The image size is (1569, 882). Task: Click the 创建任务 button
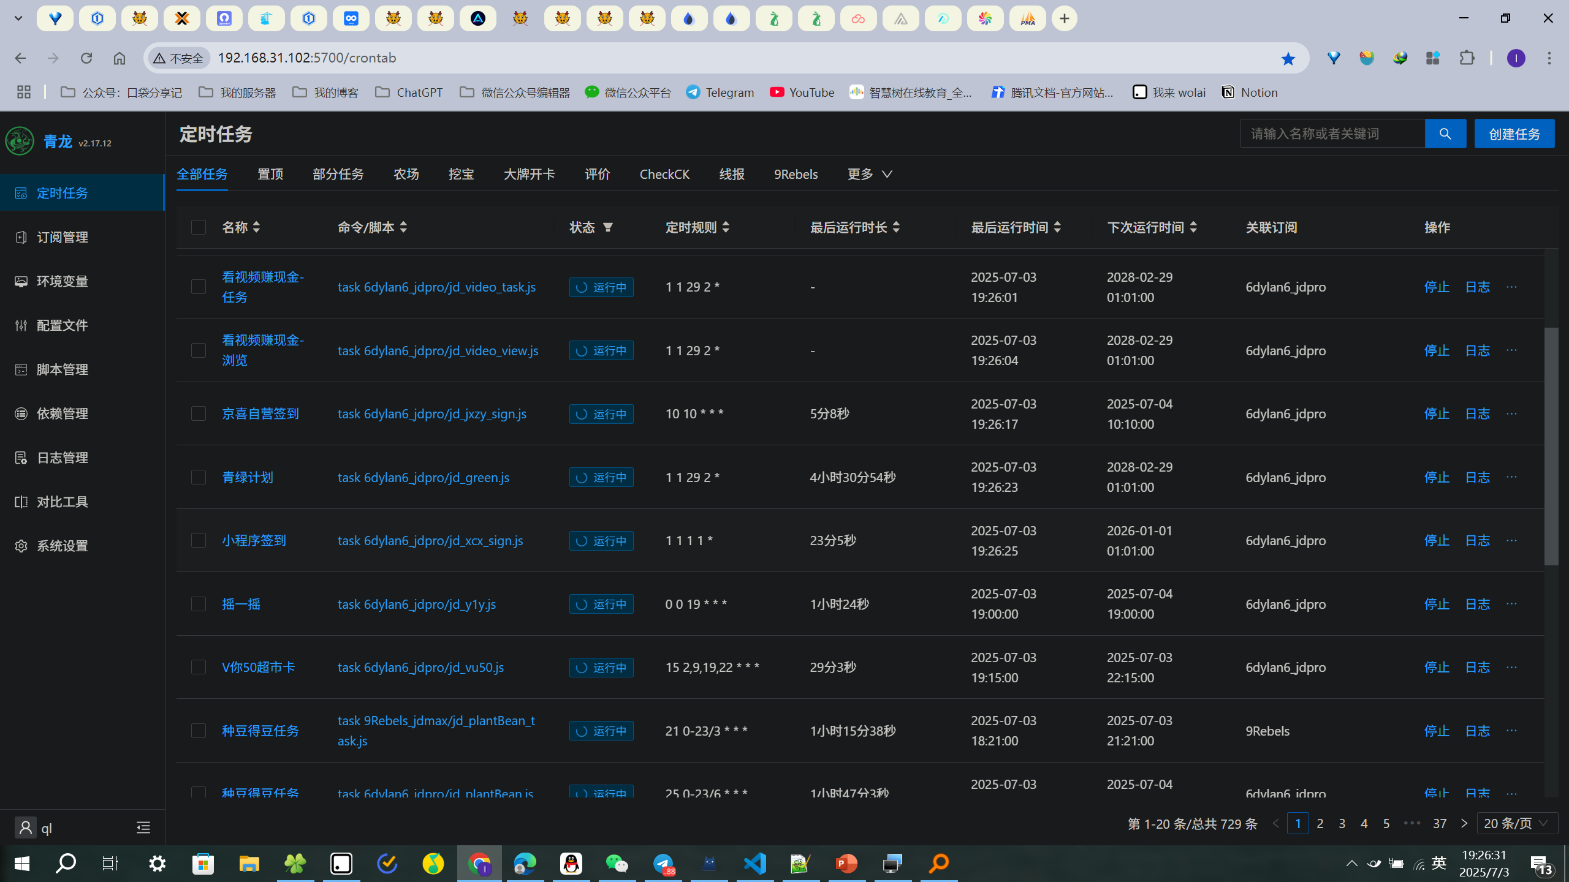pyautogui.click(x=1514, y=134)
